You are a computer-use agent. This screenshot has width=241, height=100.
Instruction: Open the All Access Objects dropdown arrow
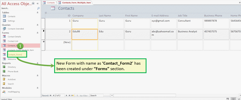click(x=33, y=3)
